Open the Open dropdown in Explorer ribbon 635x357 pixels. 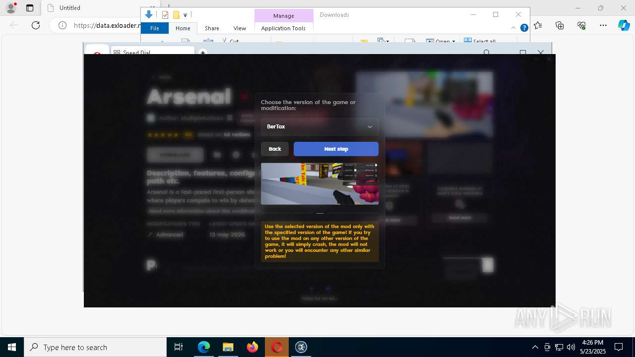point(441,41)
